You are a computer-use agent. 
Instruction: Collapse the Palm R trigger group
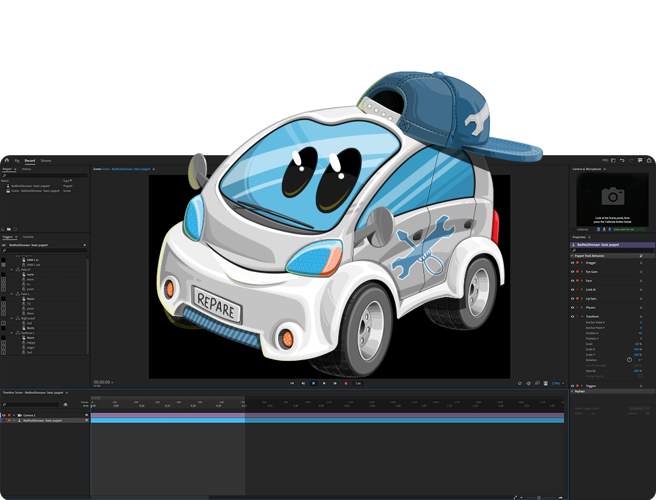(x=12, y=269)
